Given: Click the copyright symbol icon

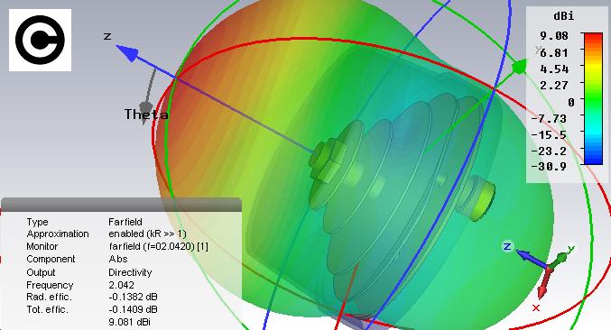Looking at the screenshot, I should pos(40,40).
